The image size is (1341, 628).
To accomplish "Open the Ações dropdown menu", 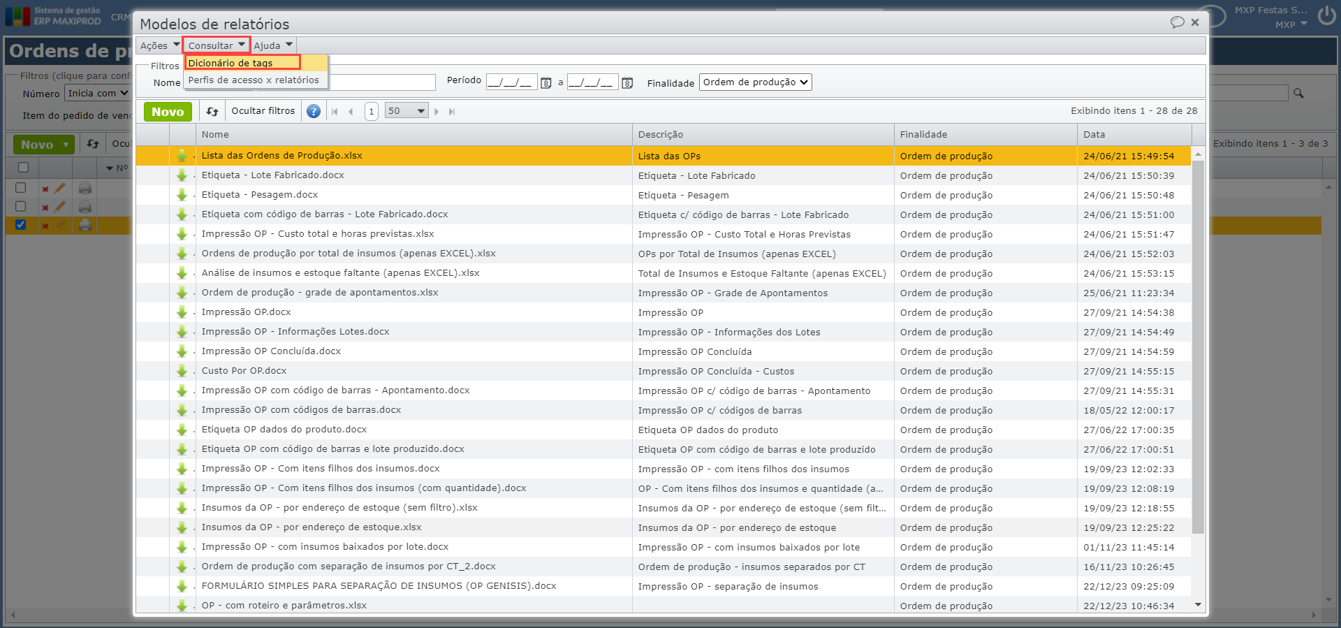I will coord(159,45).
